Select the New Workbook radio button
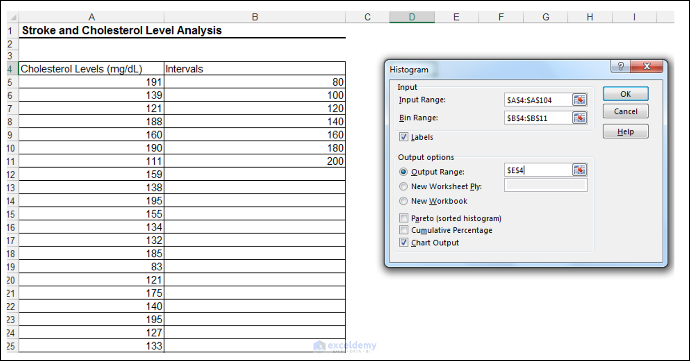 point(403,201)
